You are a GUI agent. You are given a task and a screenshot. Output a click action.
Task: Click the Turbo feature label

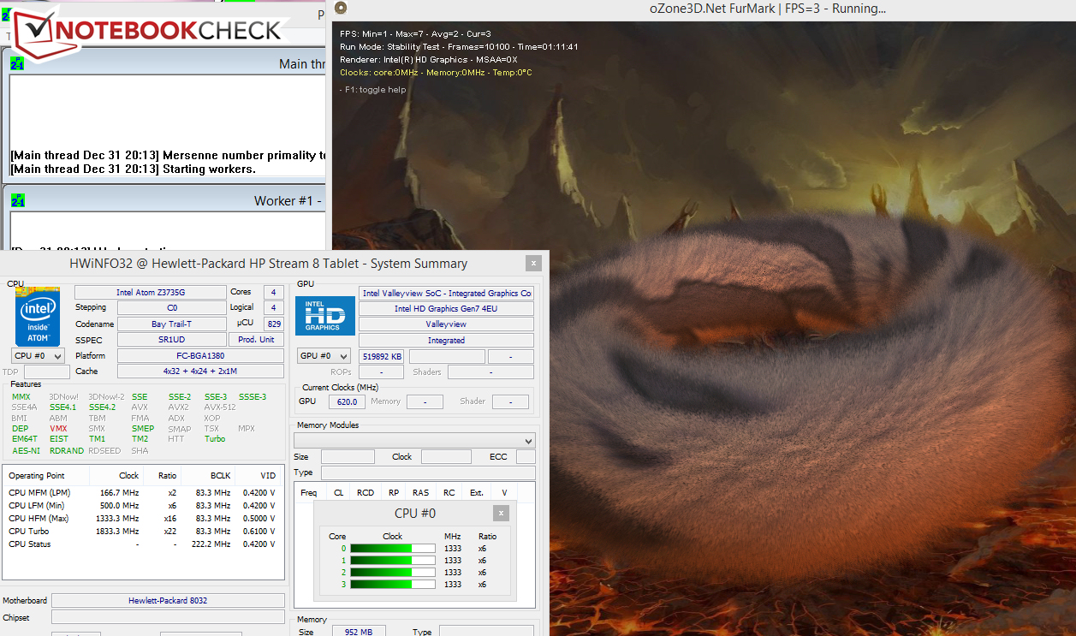[215, 439]
